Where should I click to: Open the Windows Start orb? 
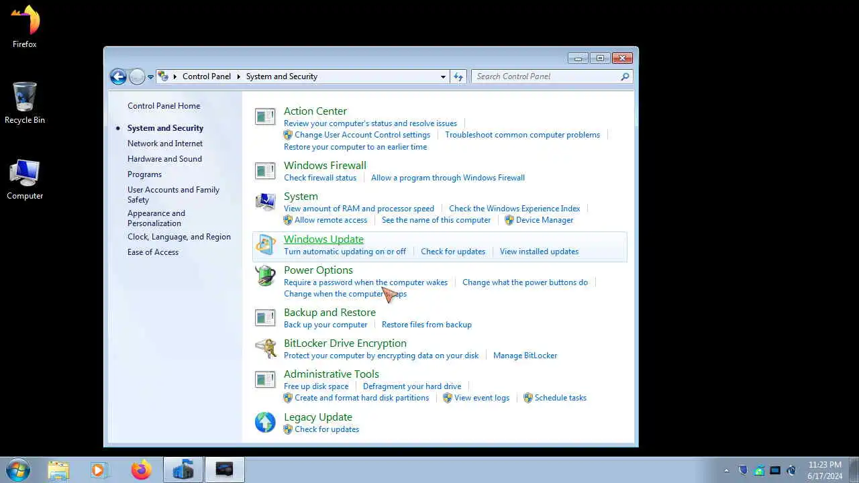(18, 470)
